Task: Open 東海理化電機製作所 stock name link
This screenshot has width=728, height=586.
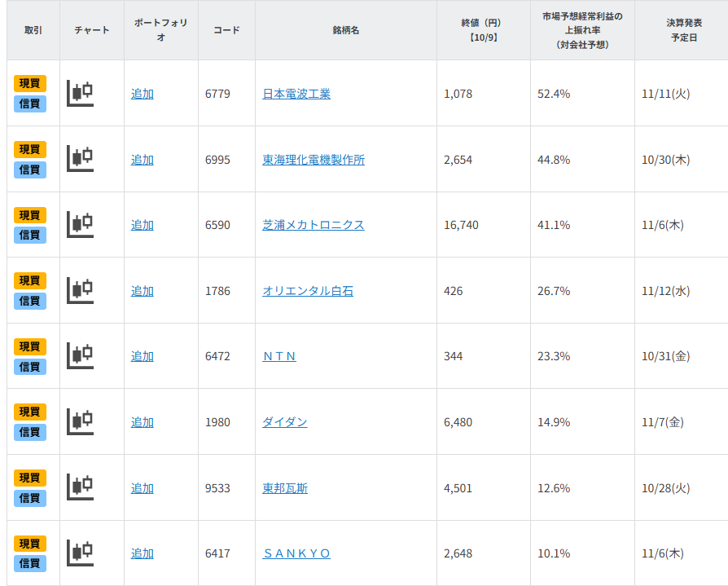Action: [x=314, y=160]
